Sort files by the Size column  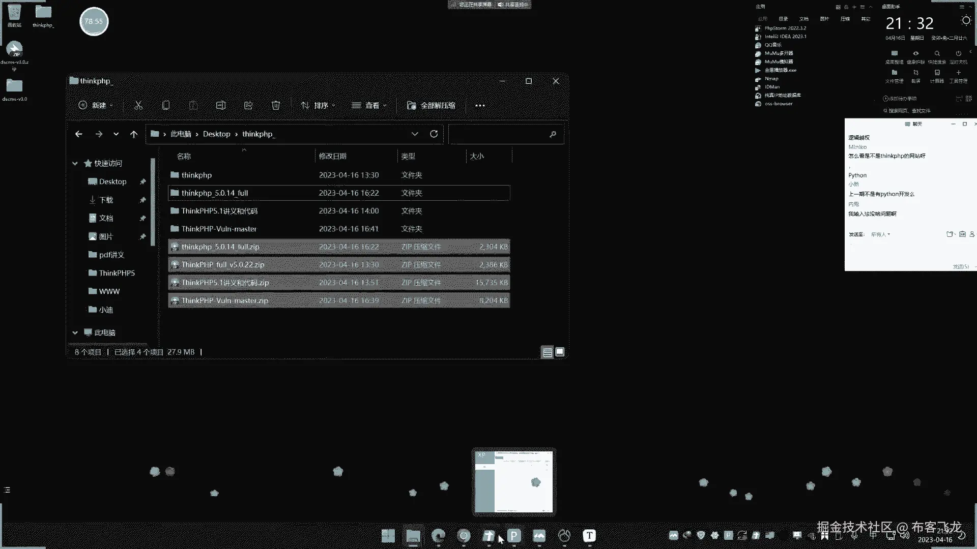pyautogui.click(x=477, y=156)
